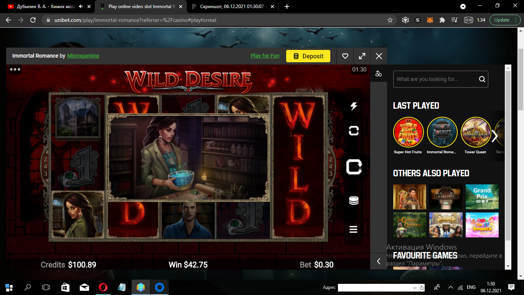The width and height of the screenshot is (524, 295).
Task: Click the Update browser button
Action: [505, 20]
